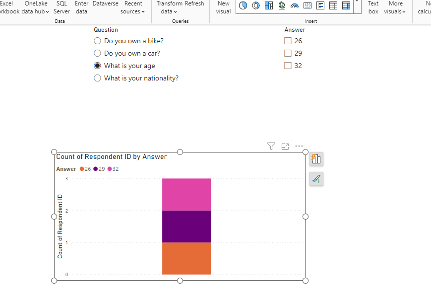Select the 'Do you own a bike?' radio button
Image resolution: width=431 pixels, height=303 pixels.
(x=97, y=41)
